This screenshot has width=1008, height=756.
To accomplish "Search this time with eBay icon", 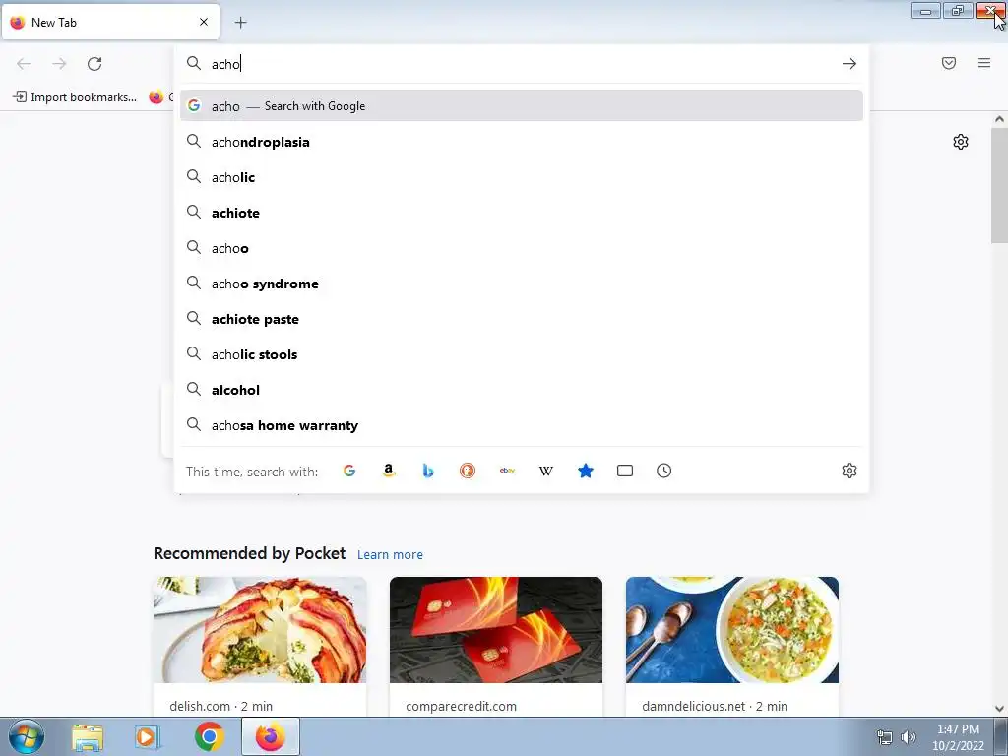I will [507, 471].
